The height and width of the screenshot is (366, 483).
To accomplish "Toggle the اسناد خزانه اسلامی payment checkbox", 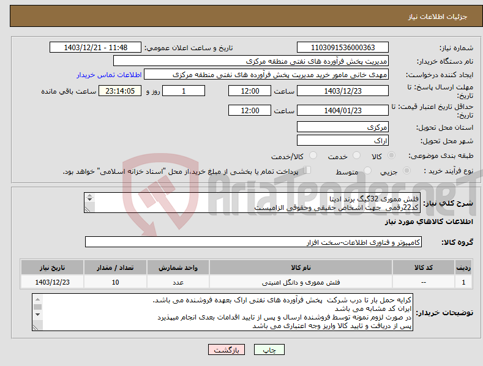I will tap(307, 170).
